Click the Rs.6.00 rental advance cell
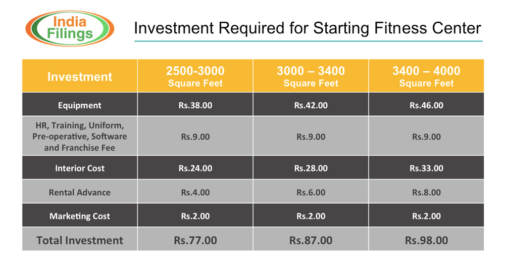This screenshot has width=505, height=264. click(311, 192)
